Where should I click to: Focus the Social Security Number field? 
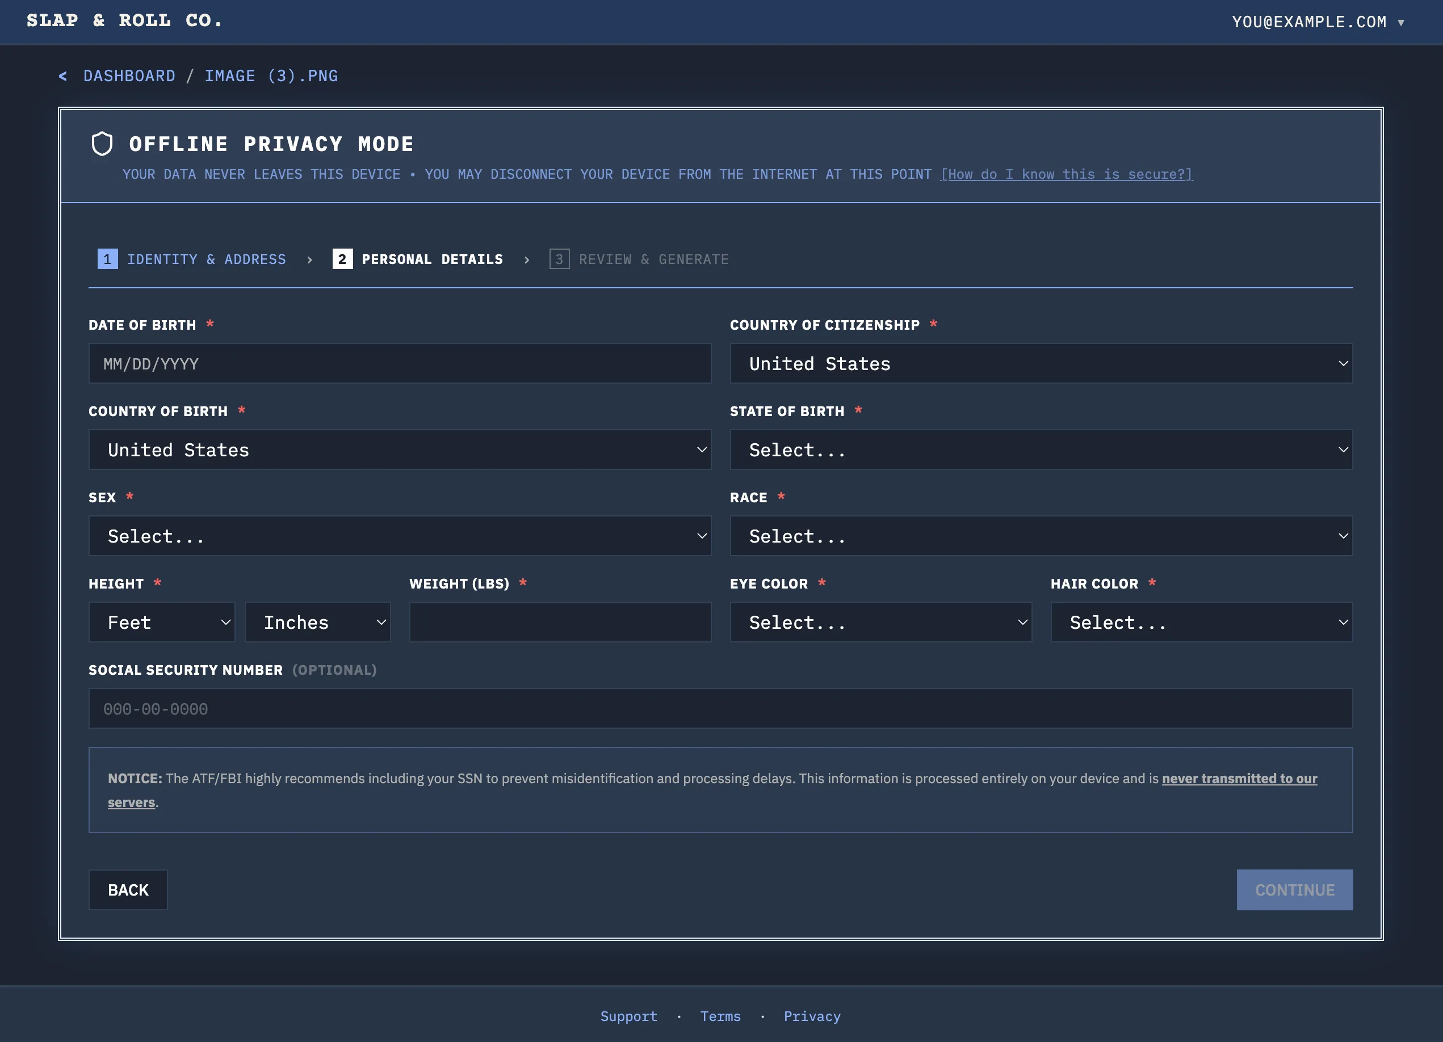point(720,708)
